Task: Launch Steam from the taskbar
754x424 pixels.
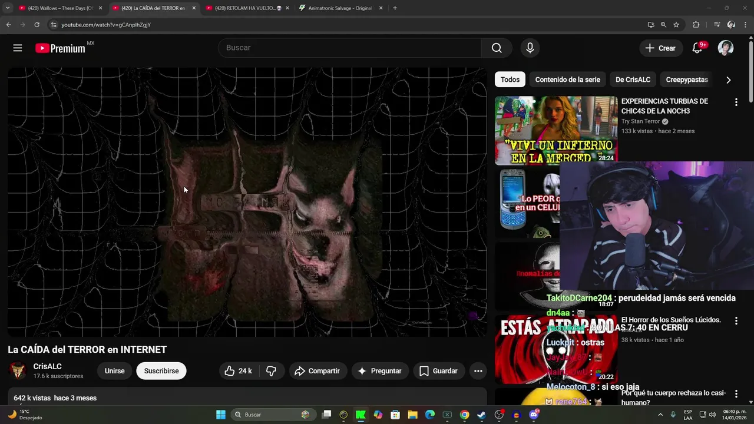Action: pos(481,415)
